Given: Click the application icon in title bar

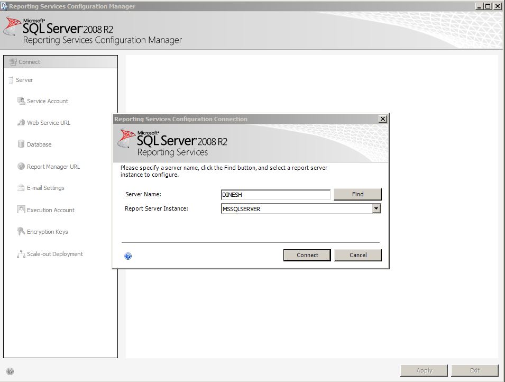Looking at the screenshot, I should click(x=4, y=6).
